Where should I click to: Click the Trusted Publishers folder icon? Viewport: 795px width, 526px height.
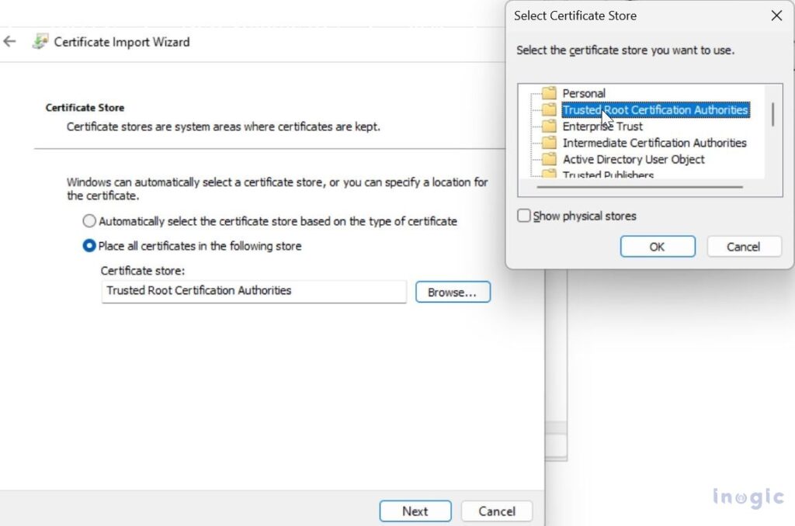point(549,175)
